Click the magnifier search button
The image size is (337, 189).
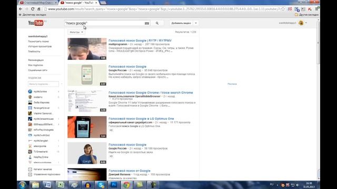tap(157, 23)
